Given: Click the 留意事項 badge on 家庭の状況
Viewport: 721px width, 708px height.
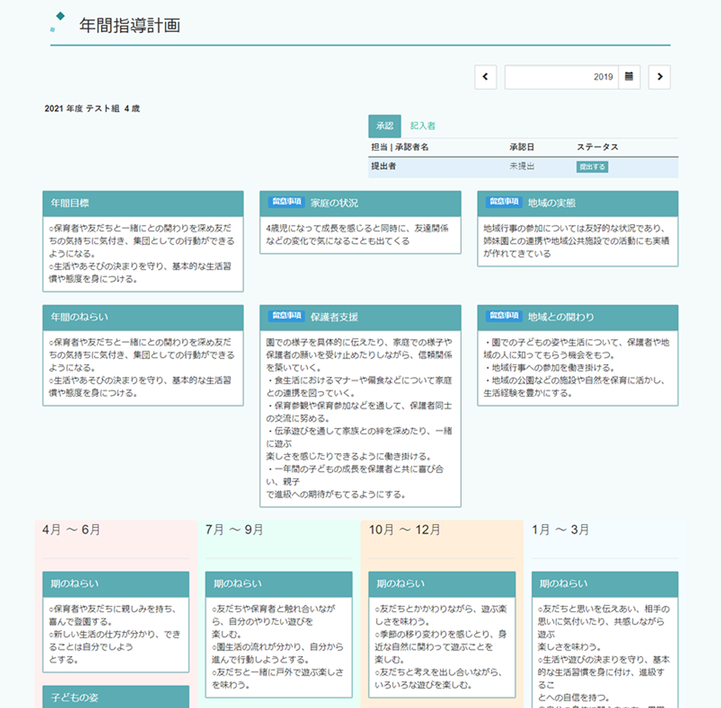Looking at the screenshot, I should (x=286, y=202).
